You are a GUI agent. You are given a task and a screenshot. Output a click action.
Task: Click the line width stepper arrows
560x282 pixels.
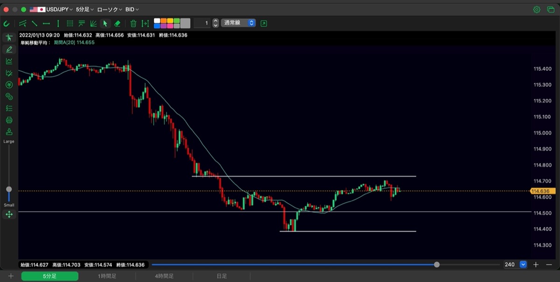(216, 23)
